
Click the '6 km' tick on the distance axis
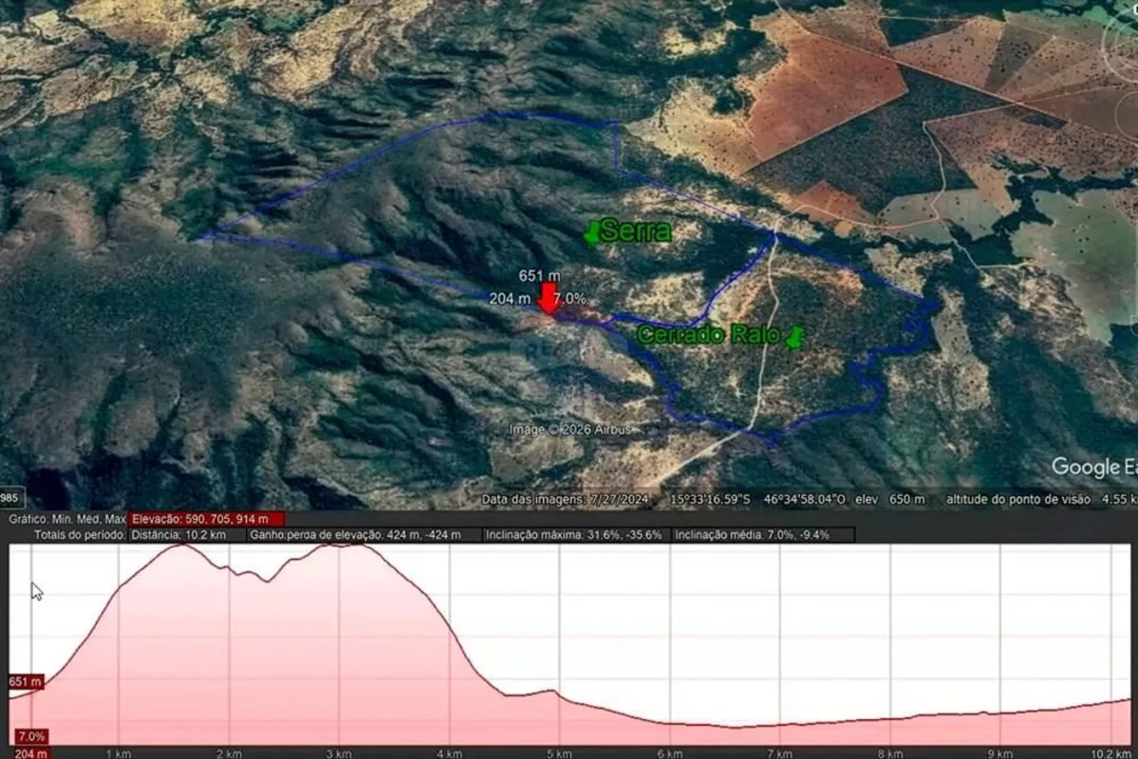[670, 753]
